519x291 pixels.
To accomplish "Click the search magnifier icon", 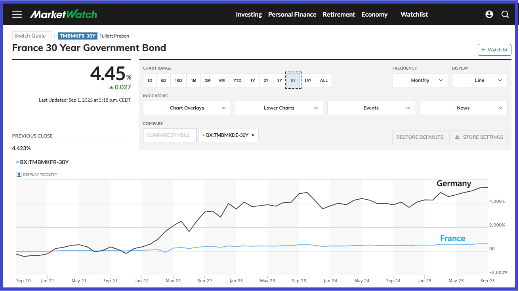I will point(505,14).
